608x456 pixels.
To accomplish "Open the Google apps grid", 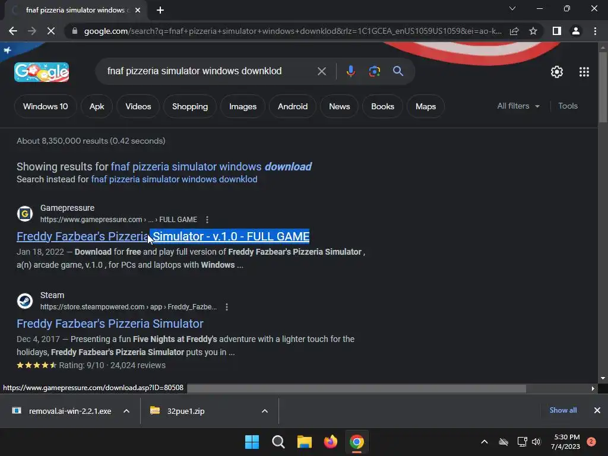I will (584, 72).
